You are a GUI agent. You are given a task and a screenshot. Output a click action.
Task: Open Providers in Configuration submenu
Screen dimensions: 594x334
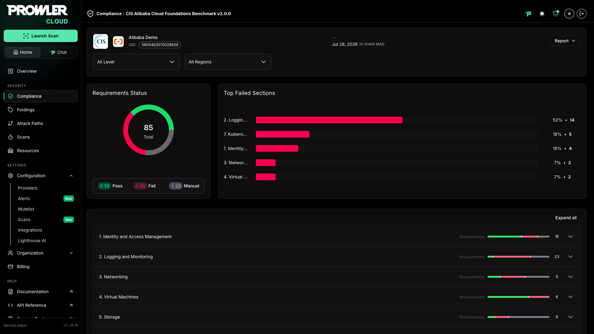point(28,188)
